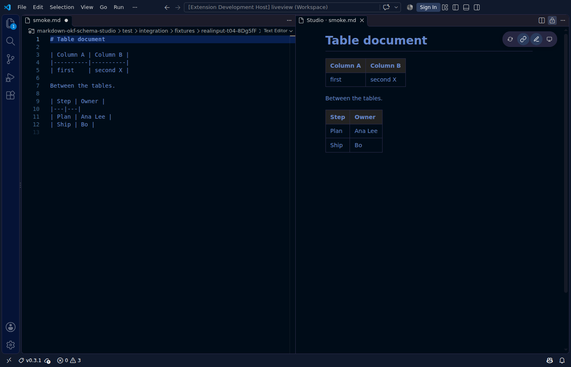The width and height of the screenshot is (571, 367).
Task: Open the File menu
Action: 22,7
